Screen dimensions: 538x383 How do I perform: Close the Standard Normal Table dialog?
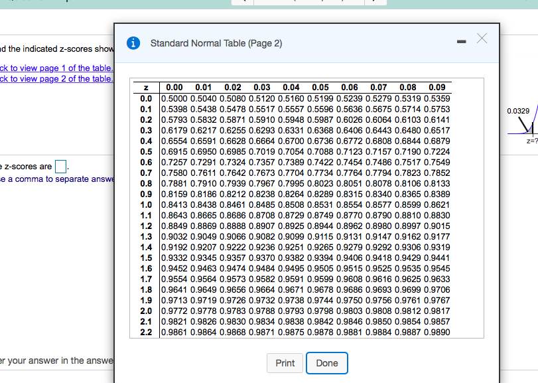coord(482,38)
